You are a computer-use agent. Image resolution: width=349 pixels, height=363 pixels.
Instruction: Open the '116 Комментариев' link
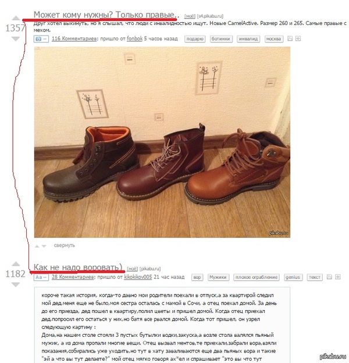coord(74,38)
